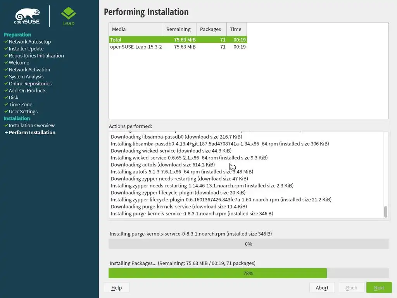The height and width of the screenshot is (298, 397).
Task: Click the Installing Packages remaining status text
Action: tap(183, 263)
